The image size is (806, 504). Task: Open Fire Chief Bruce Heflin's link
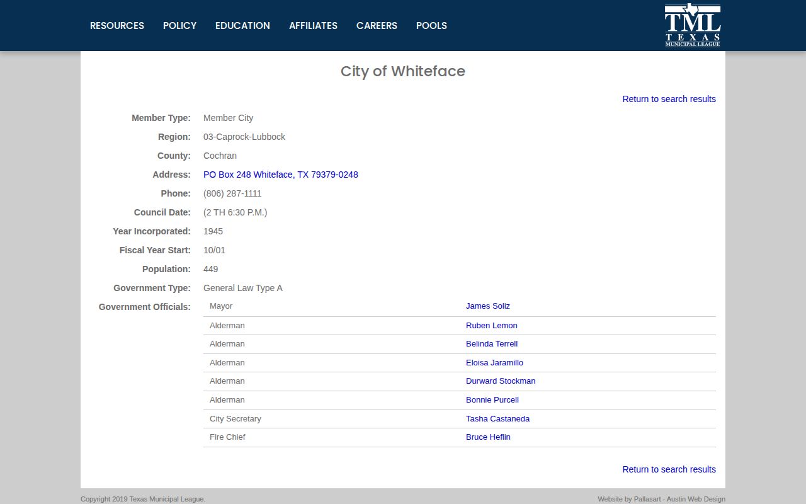[488, 437]
